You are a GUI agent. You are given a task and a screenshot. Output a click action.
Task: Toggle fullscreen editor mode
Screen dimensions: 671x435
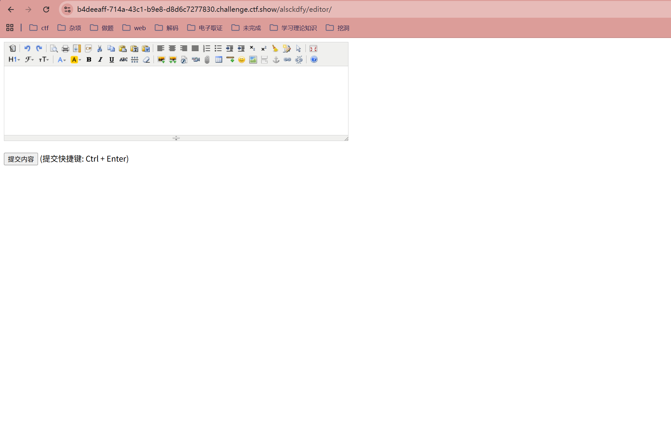coord(313,49)
